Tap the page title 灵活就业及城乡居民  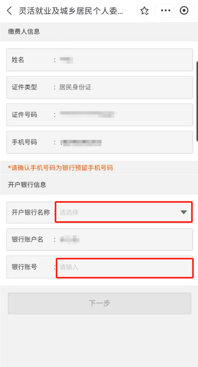pos(71,11)
